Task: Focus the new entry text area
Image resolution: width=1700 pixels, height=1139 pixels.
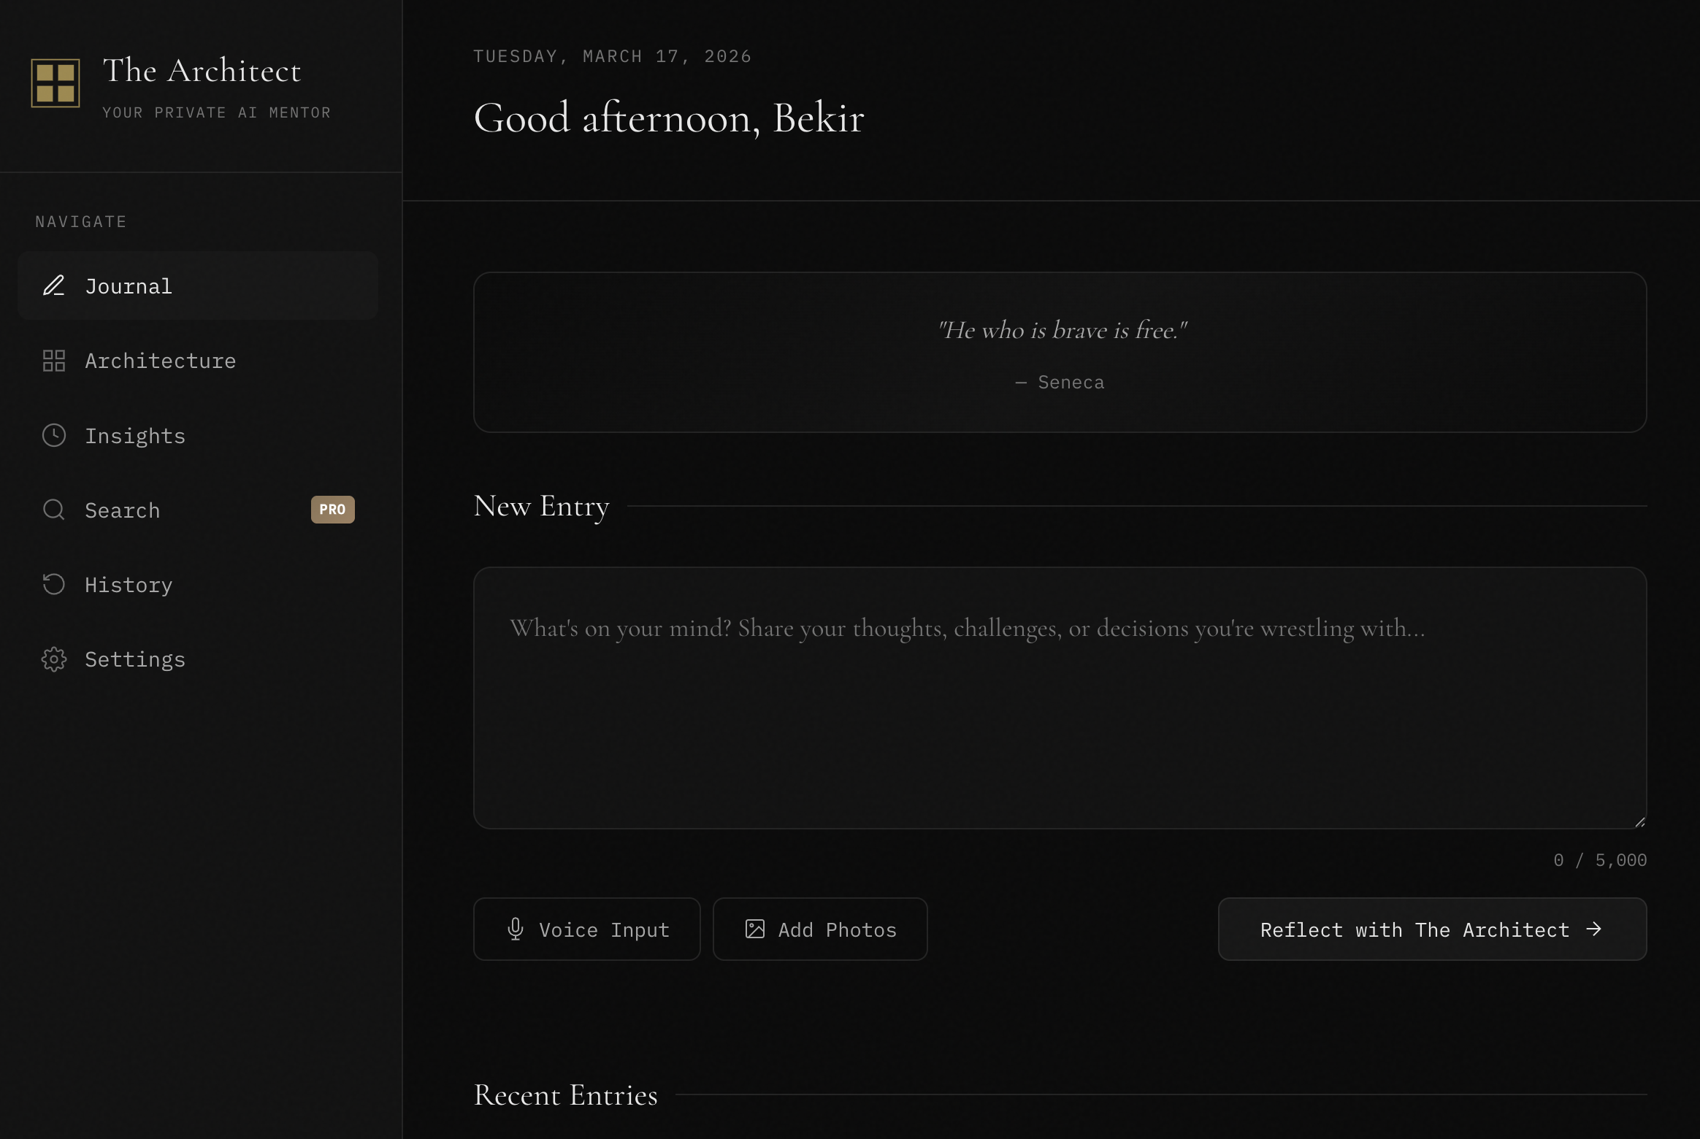Action: pos(1060,698)
